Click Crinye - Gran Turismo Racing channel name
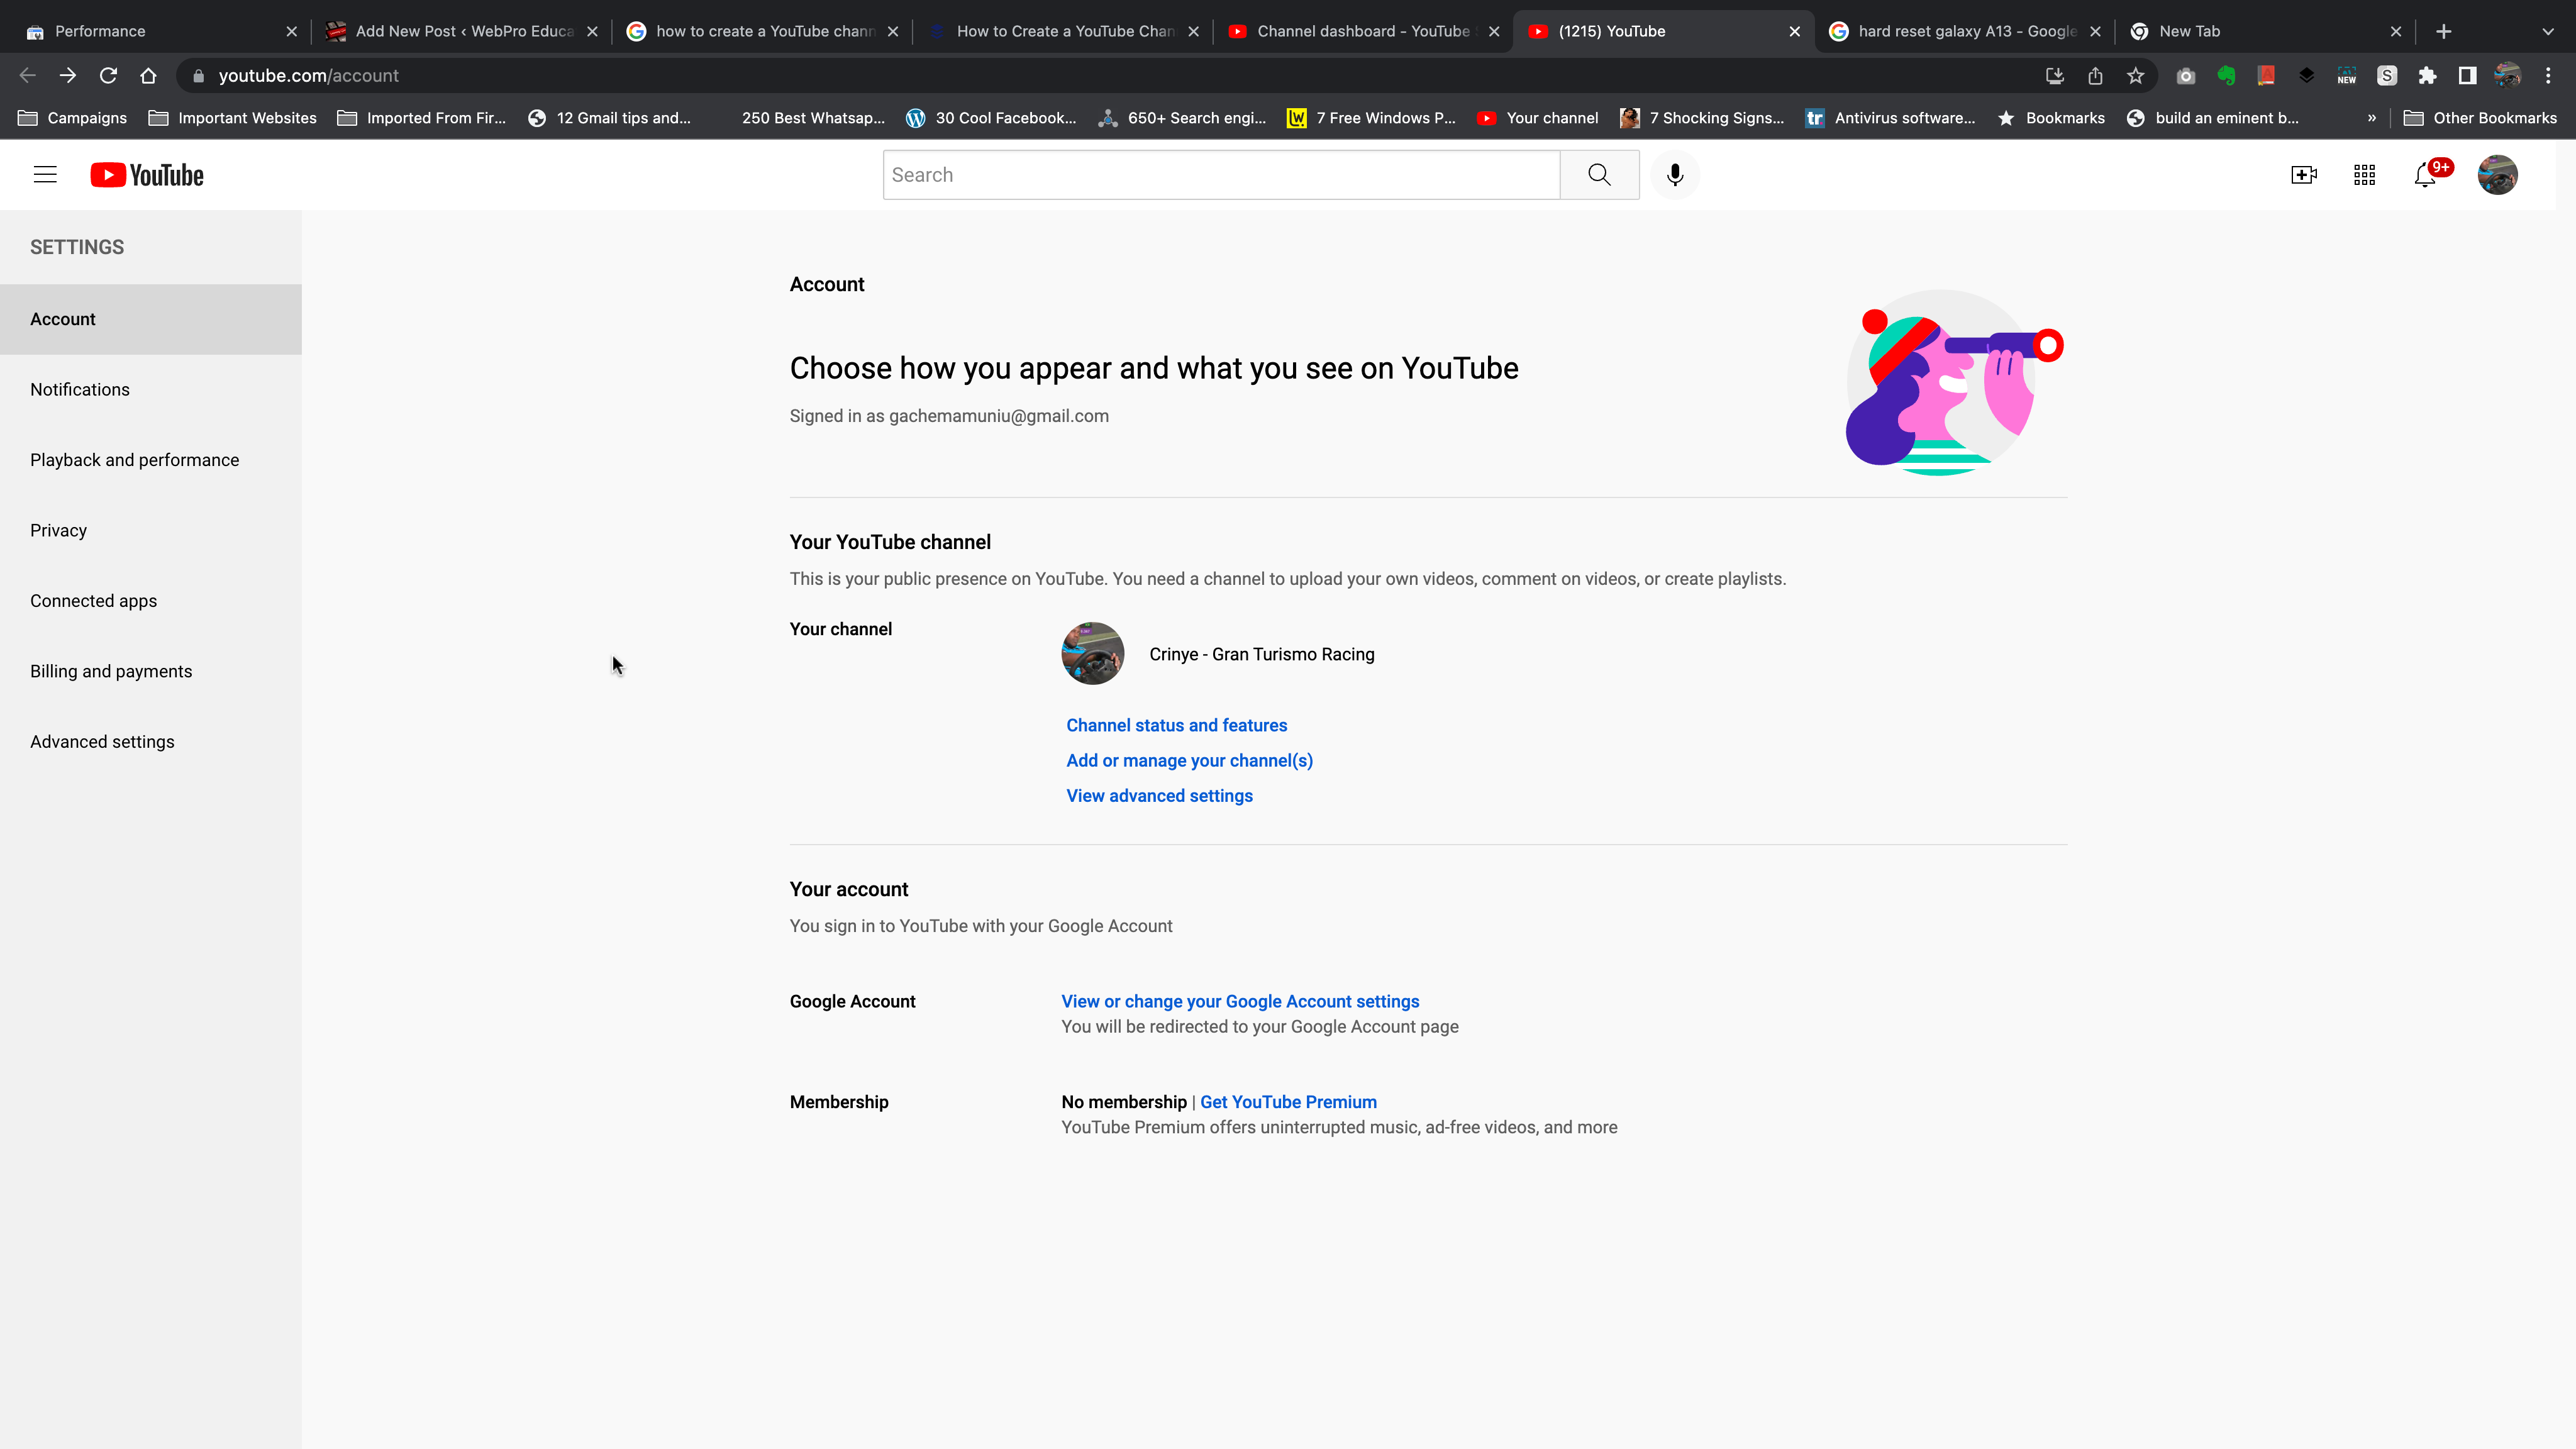 [x=1262, y=655]
